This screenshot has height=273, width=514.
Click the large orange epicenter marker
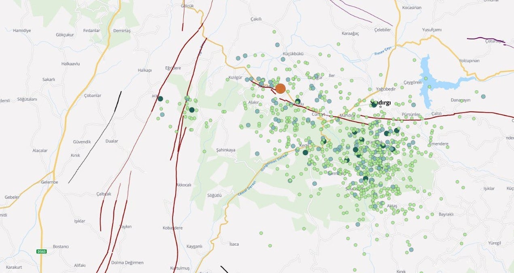click(280, 89)
